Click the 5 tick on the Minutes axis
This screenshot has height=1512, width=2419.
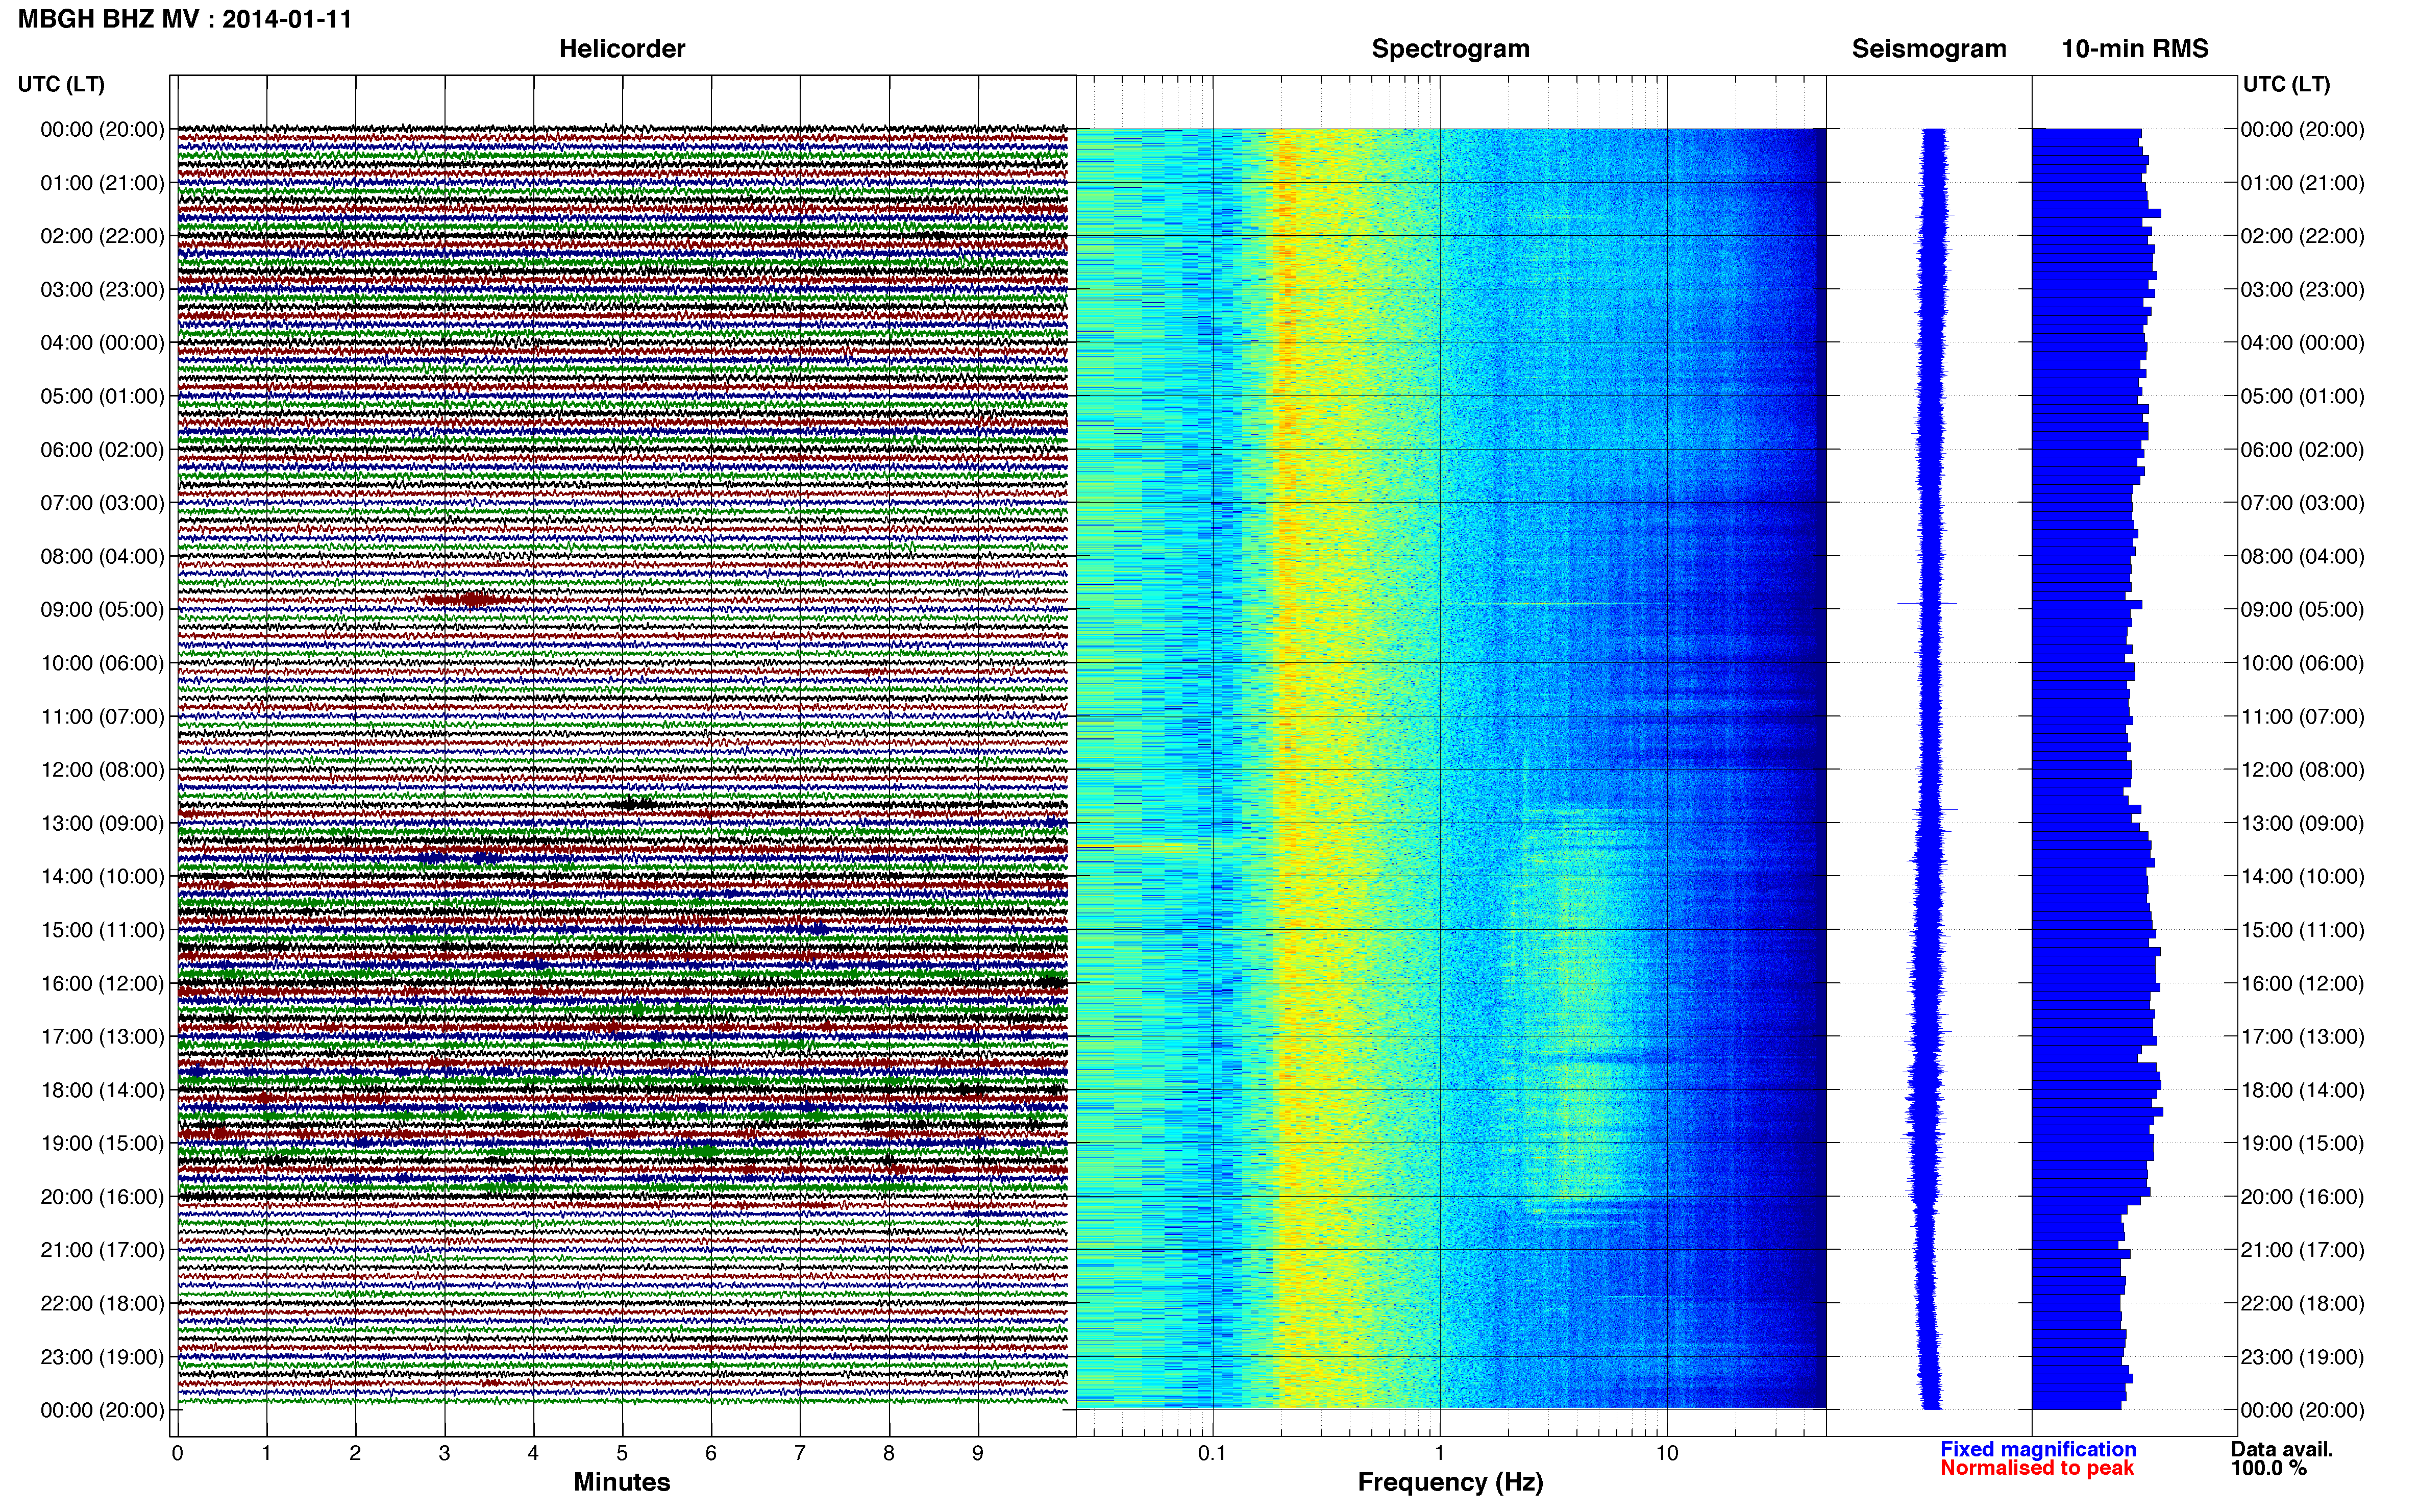coord(622,1453)
